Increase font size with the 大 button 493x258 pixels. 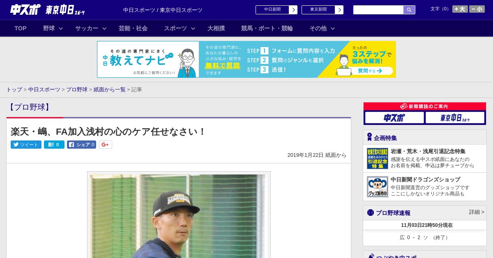[460, 9]
